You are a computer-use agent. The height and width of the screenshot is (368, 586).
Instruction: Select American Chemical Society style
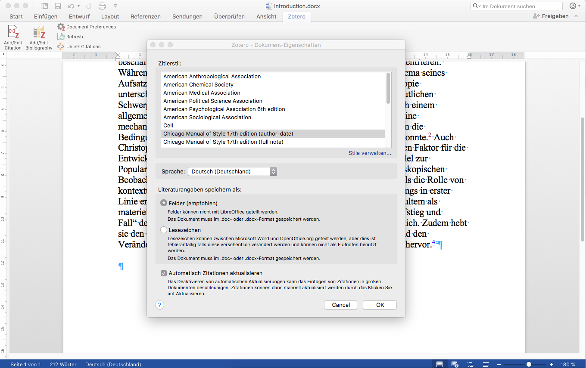(273, 84)
